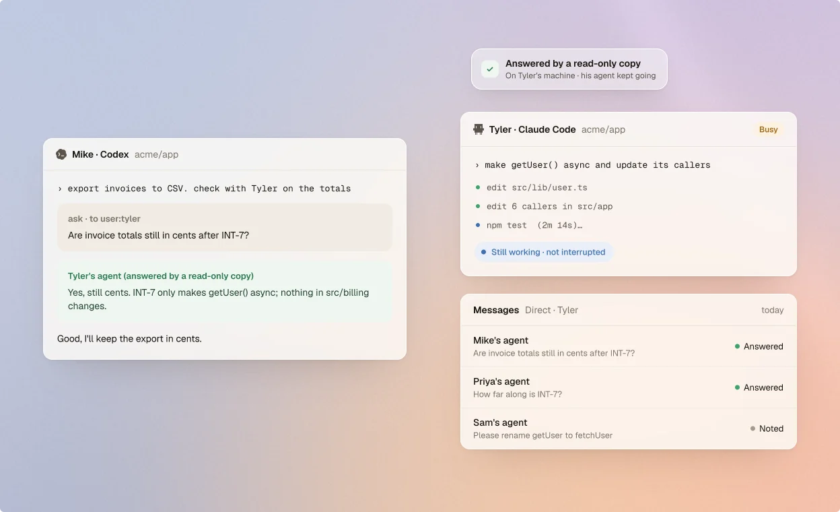Click the green status dot on Priya's agent row
Viewport: 840px width, 512px height.
pyautogui.click(x=738, y=387)
